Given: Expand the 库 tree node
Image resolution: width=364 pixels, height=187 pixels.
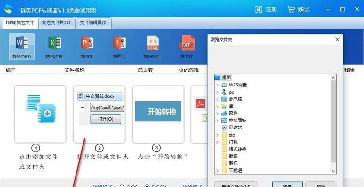Looking at the screenshot, I should click(x=217, y=106).
